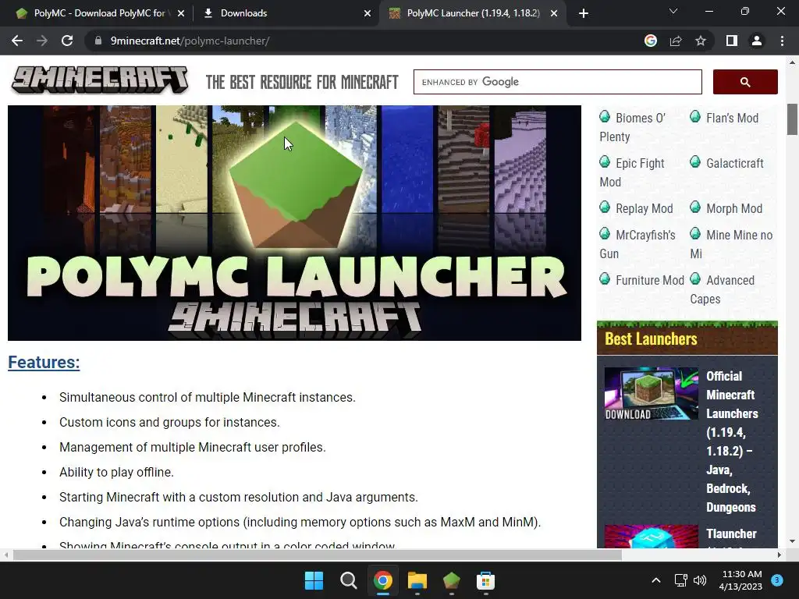Open Chrome three-dot menu
Screen dimensions: 799x599
[782, 41]
